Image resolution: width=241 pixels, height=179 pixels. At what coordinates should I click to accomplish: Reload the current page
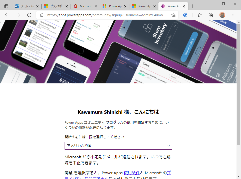click(29, 15)
